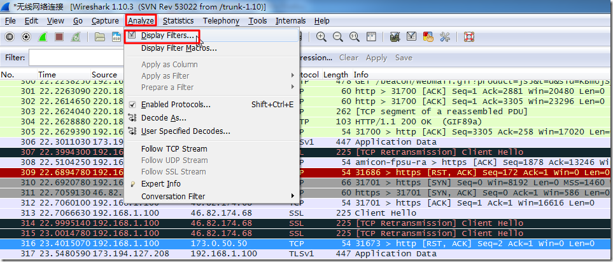The width and height of the screenshot is (613, 262).
Task: Open the Go menu
Action: click(78, 21)
